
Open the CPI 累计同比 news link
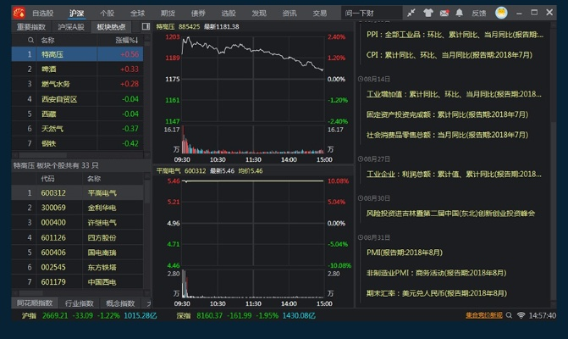(x=449, y=55)
